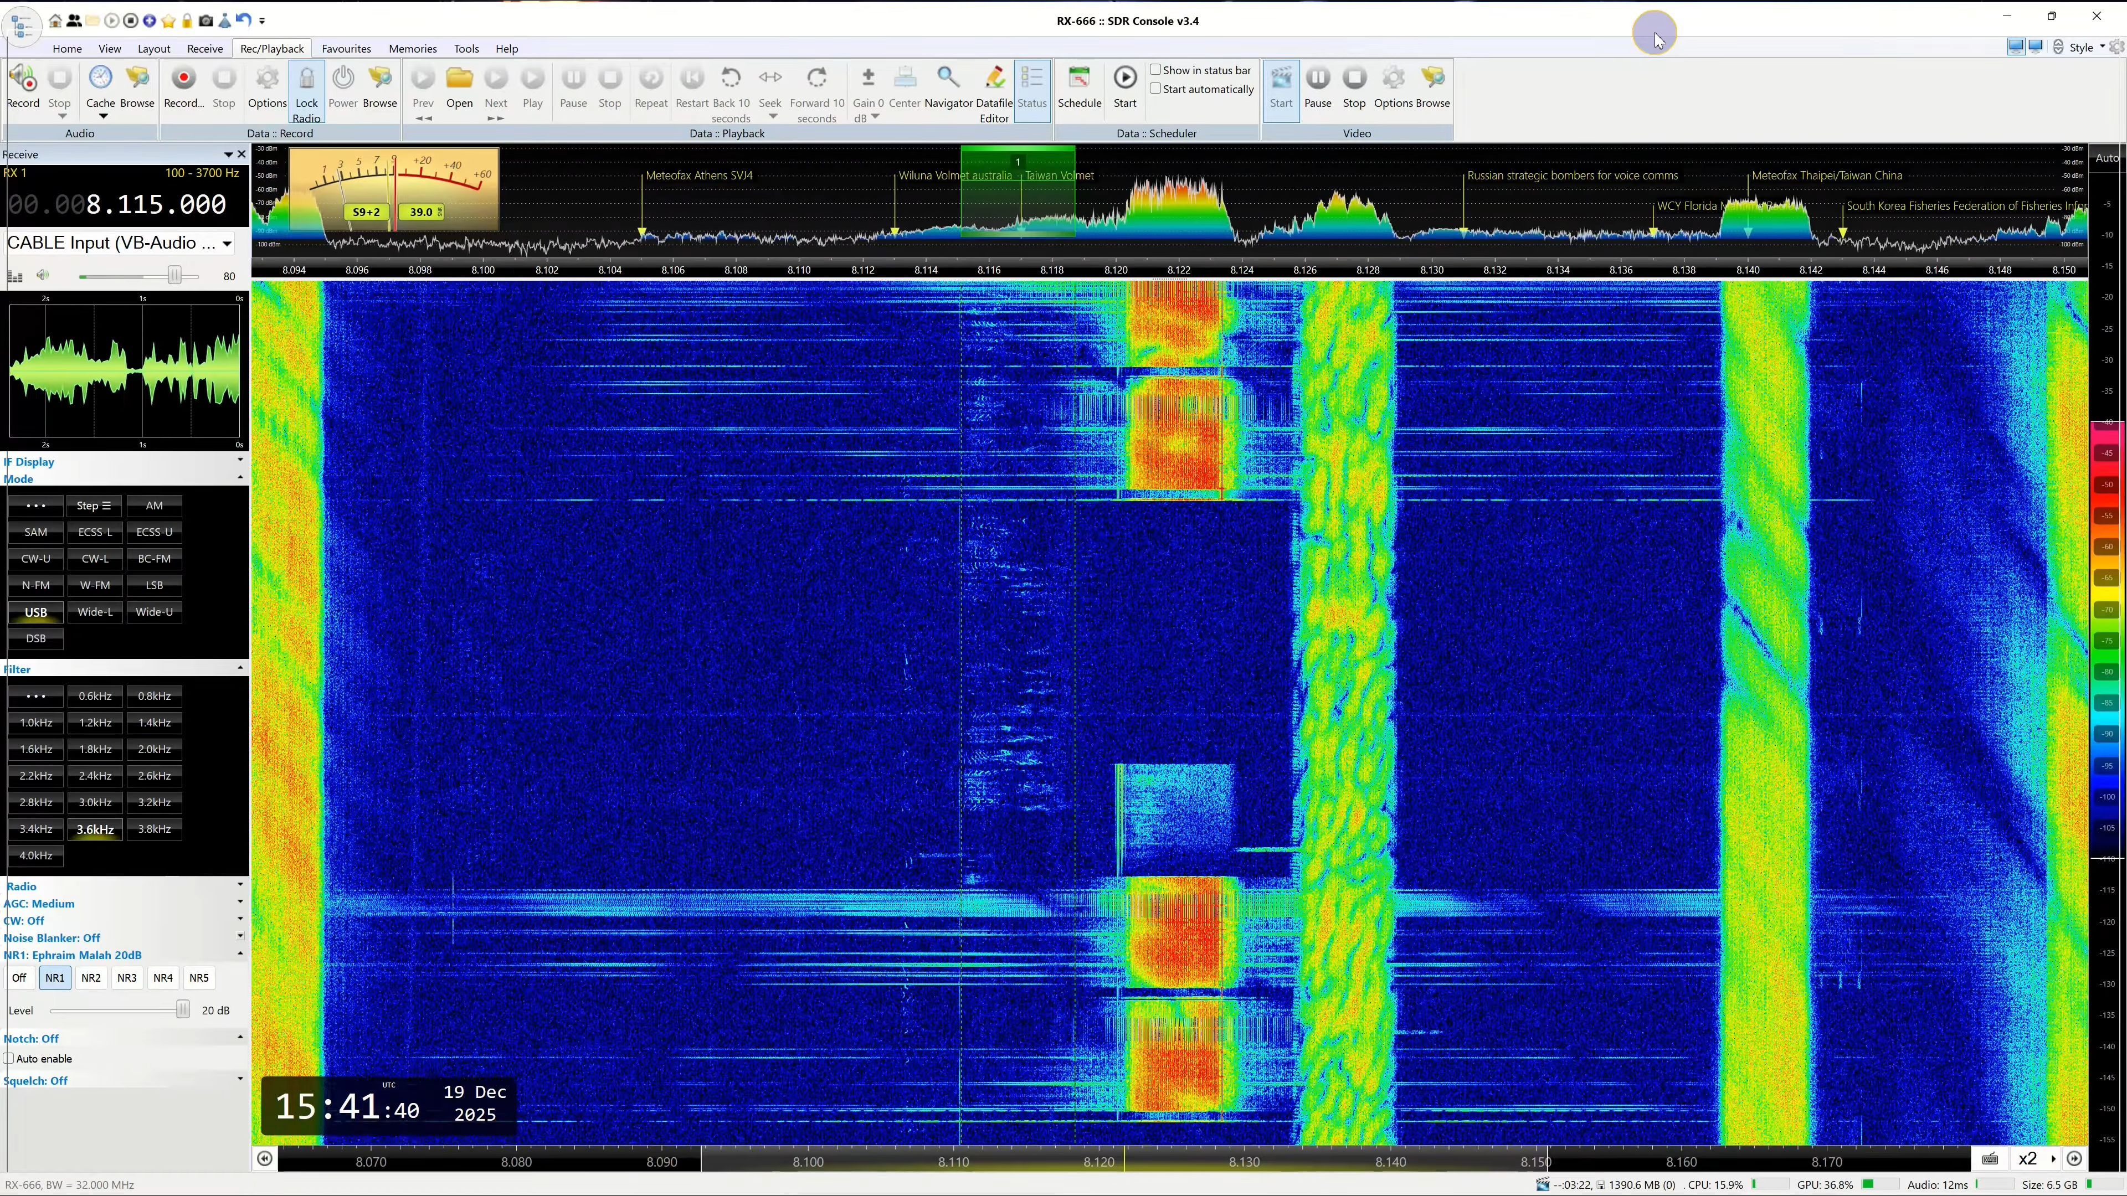Switch to the Receive ribbon tab
This screenshot has height=1196, width=2127.
point(205,49)
